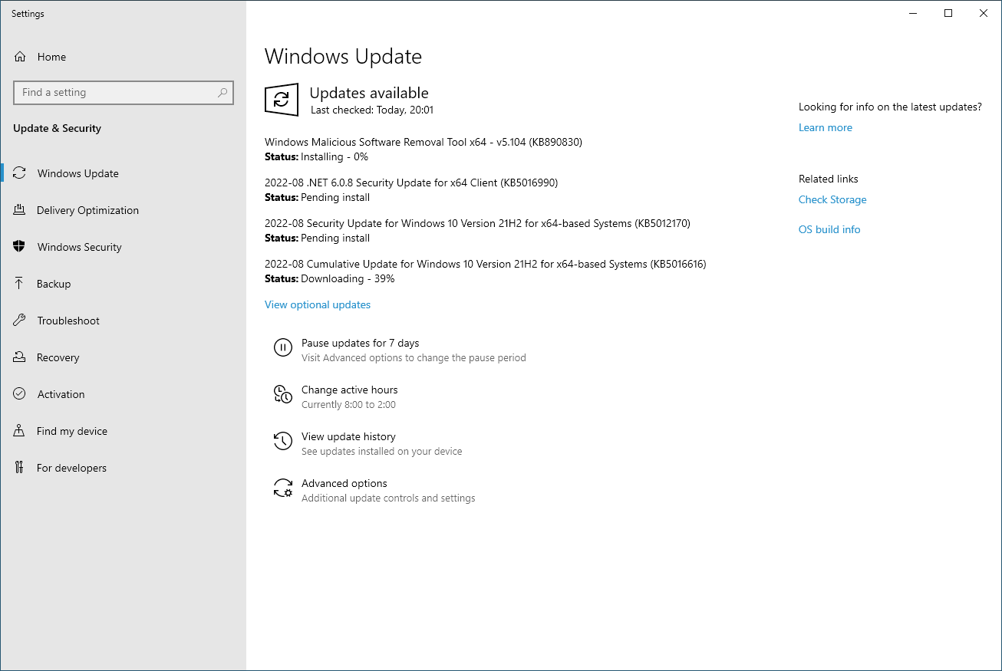Click Currently 8:00 to 2:00 text

(x=348, y=404)
